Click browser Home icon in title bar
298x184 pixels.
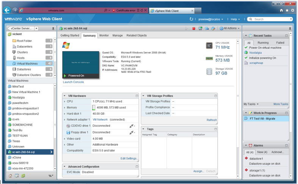click(281, 11)
